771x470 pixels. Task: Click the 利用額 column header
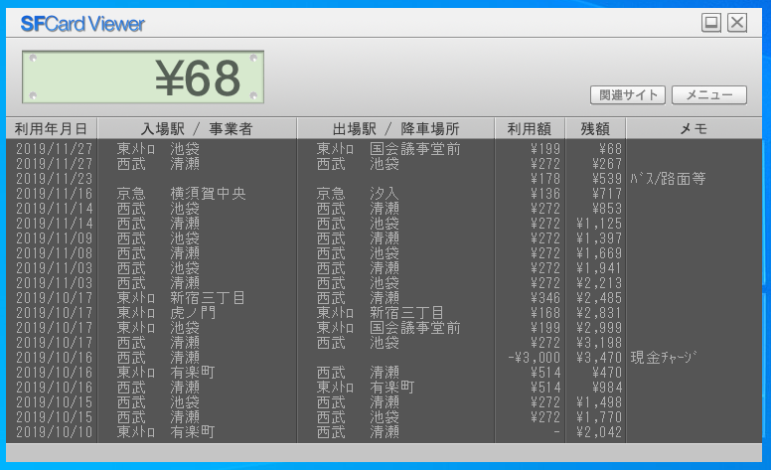tap(531, 128)
